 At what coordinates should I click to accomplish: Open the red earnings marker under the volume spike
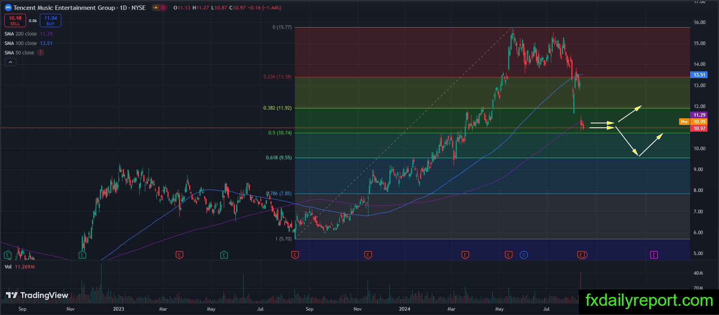click(x=581, y=255)
